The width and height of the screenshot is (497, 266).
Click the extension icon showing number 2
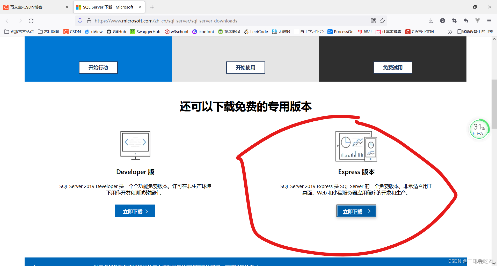click(x=443, y=21)
